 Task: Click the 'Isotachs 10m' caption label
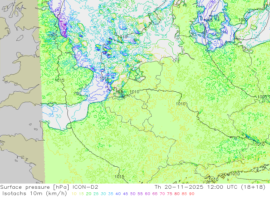coord(22,194)
